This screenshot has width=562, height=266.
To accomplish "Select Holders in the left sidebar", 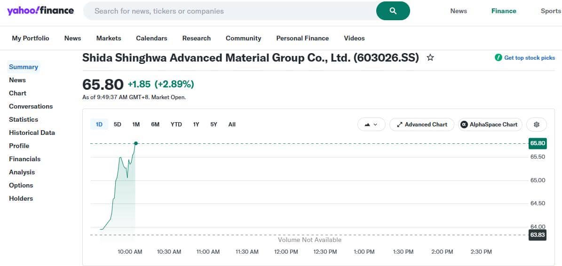I will (x=21, y=199).
